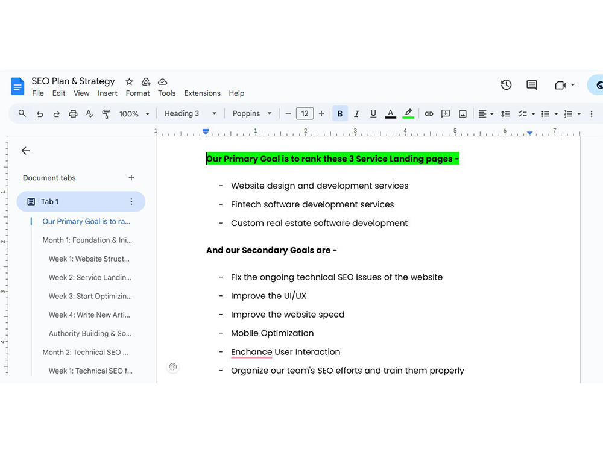Open the Help menu
603x452 pixels.
pyautogui.click(x=236, y=93)
